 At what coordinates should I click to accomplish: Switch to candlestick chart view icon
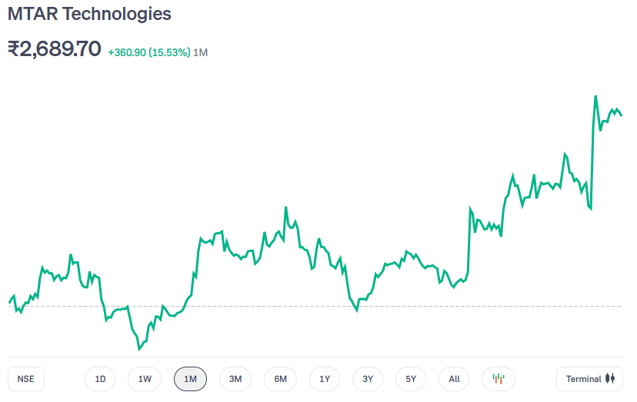[499, 379]
